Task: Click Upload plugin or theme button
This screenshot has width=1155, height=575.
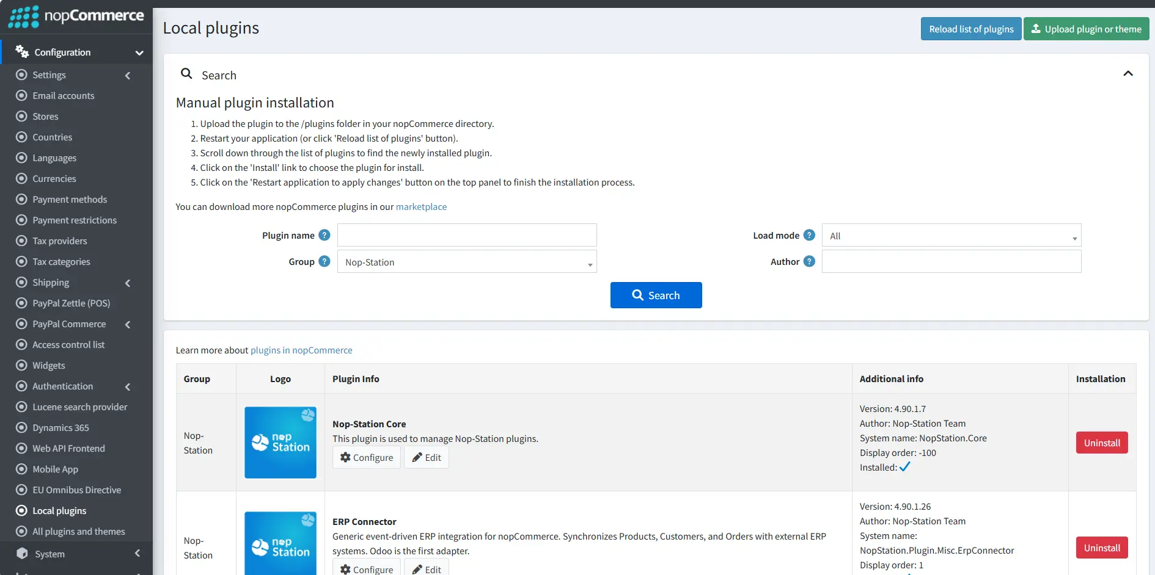Action: (1087, 29)
